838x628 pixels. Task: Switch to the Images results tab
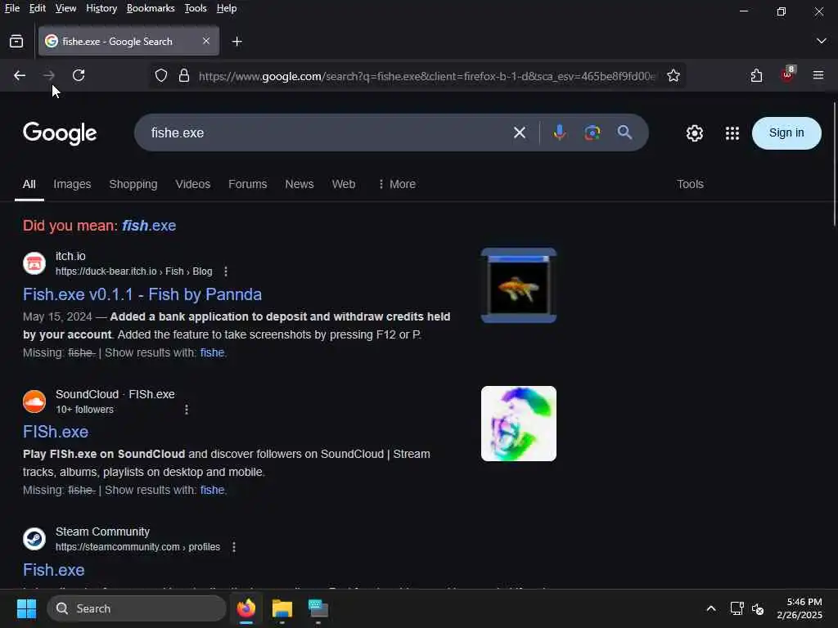72,184
